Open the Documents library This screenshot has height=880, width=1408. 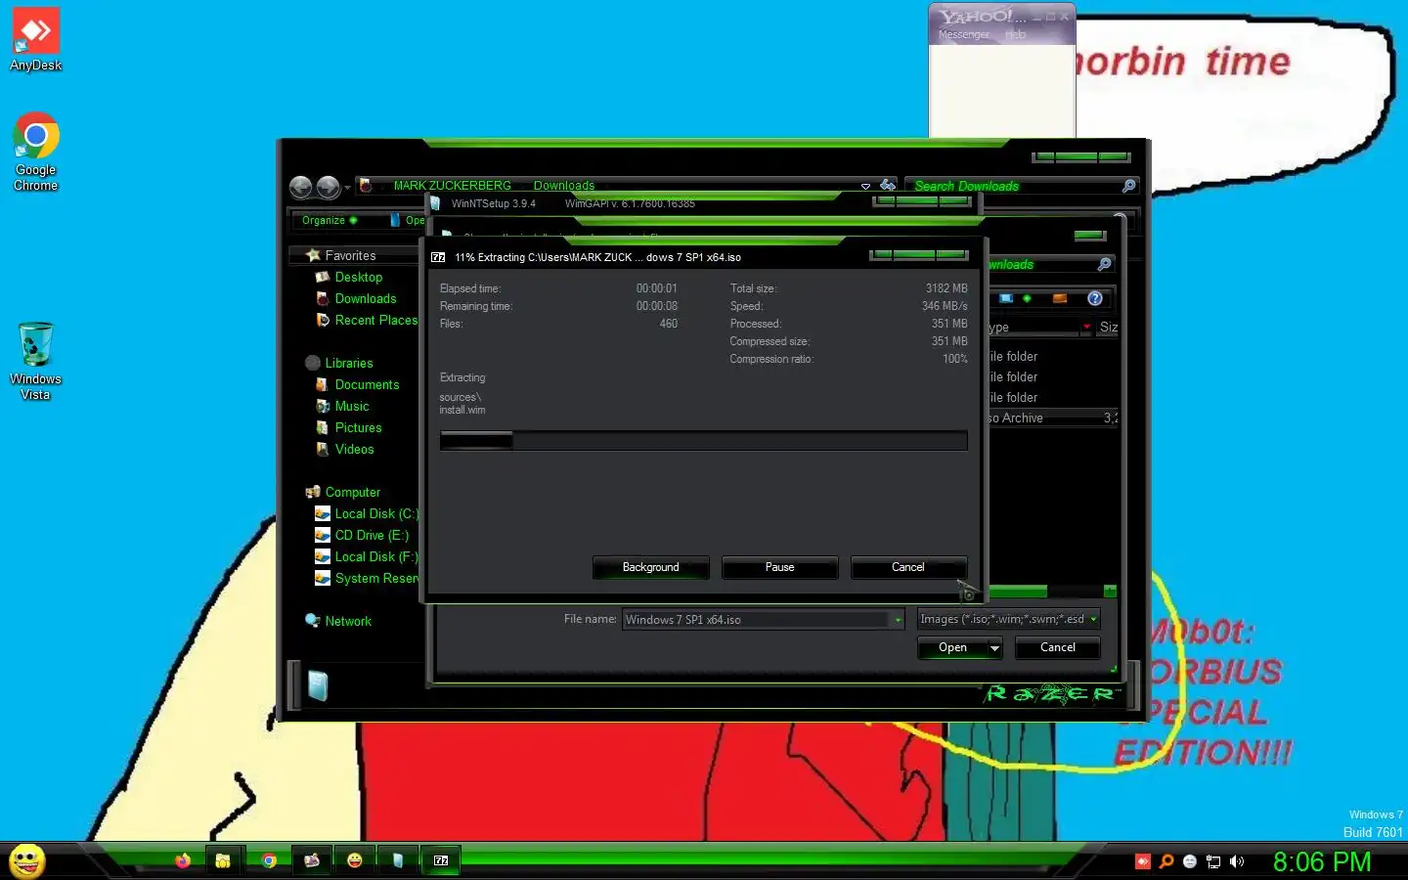click(367, 385)
